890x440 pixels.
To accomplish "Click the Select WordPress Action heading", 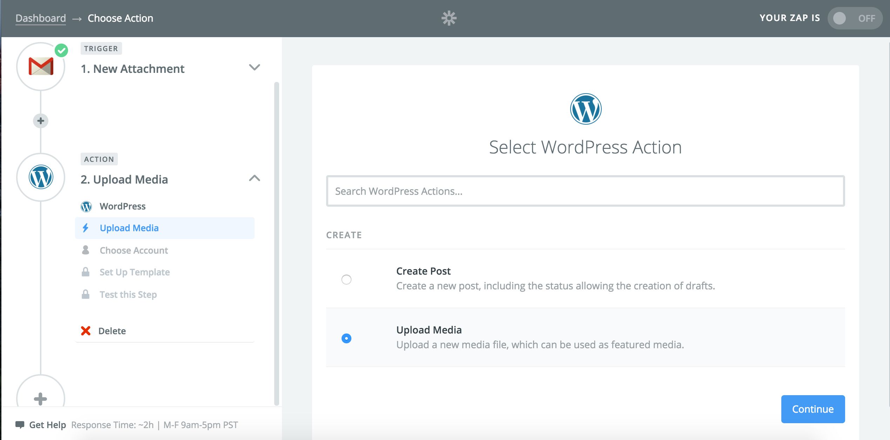I will click(586, 147).
